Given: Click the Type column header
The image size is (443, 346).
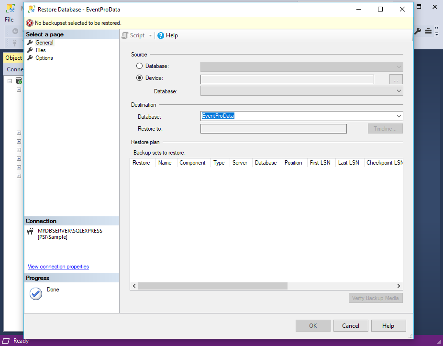Looking at the screenshot, I should (221, 163).
